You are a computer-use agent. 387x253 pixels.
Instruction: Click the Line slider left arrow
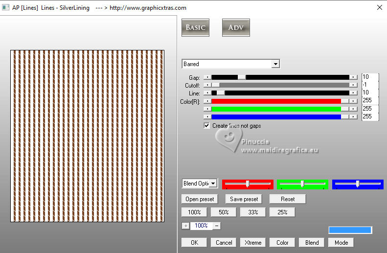207,93
